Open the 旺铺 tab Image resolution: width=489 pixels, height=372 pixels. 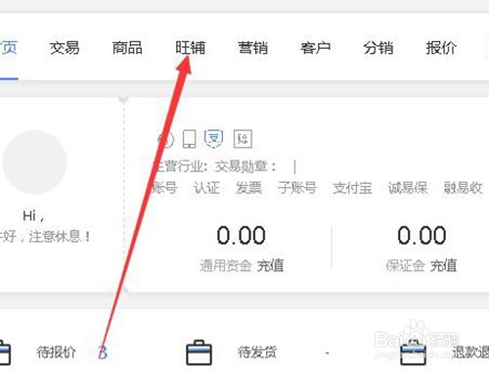pyautogui.click(x=190, y=48)
